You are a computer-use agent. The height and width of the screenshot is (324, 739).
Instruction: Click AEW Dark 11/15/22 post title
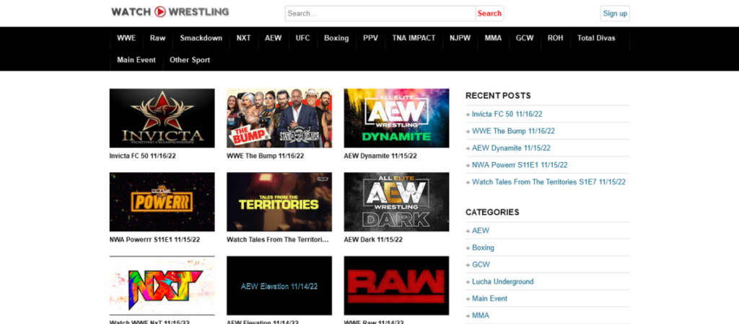pyautogui.click(x=373, y=240)
